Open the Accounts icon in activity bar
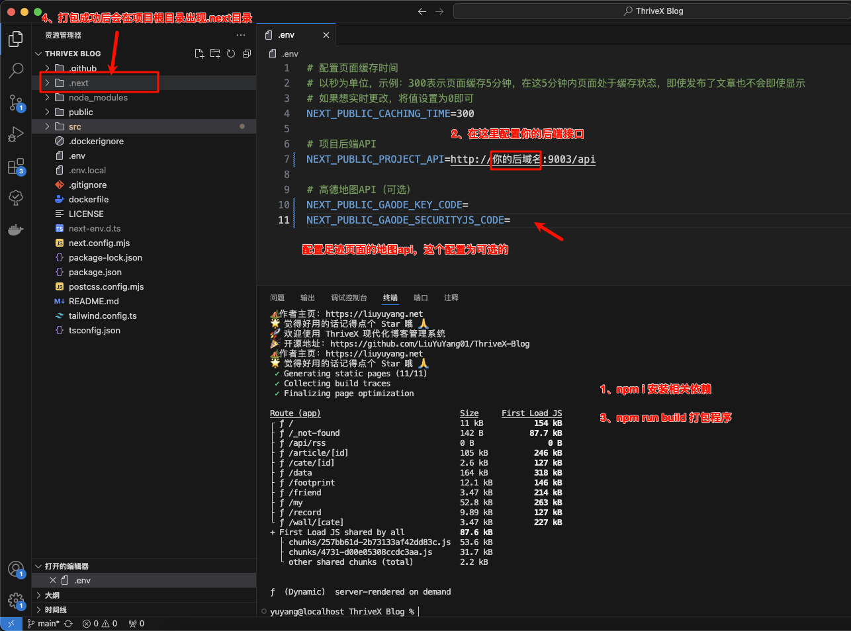Image resolution: width=851 pixels, height=631 pixels. pyautogui.click(x=16, y=569)
